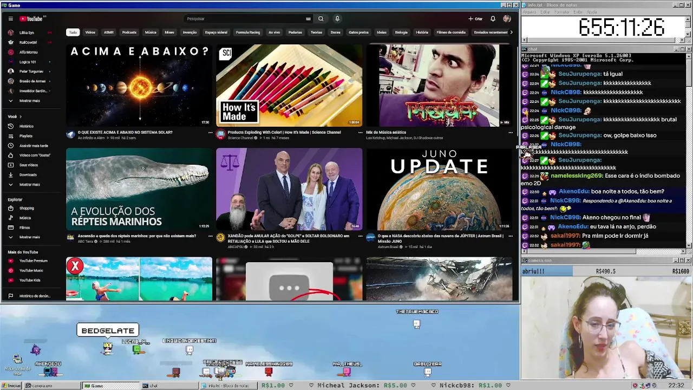Viewport: 693px width, 390px height.
Task: Click the Criar button
Action: pos(475,18)
